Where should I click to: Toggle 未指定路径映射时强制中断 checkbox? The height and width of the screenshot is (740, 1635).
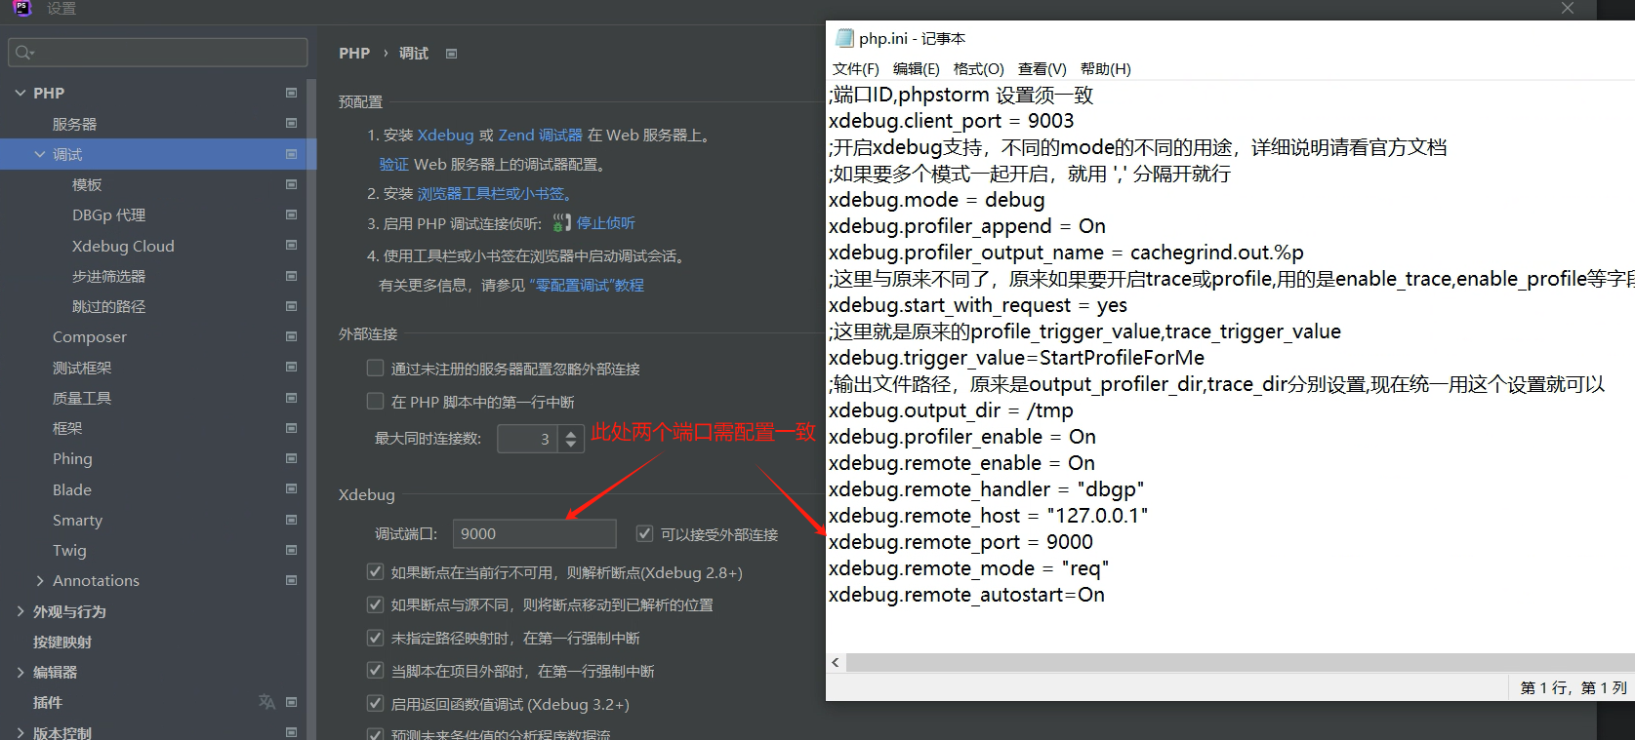tap(375, 638)
